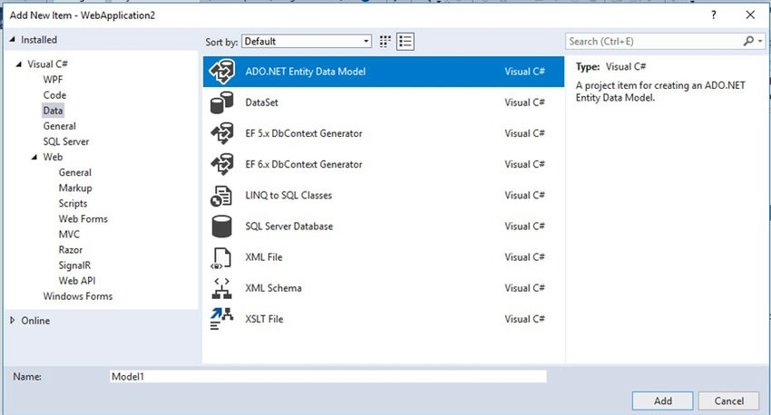Click the SQL Server Database cylinder icon
Viewport: 771px width, 415px height.
coord(221,227)
